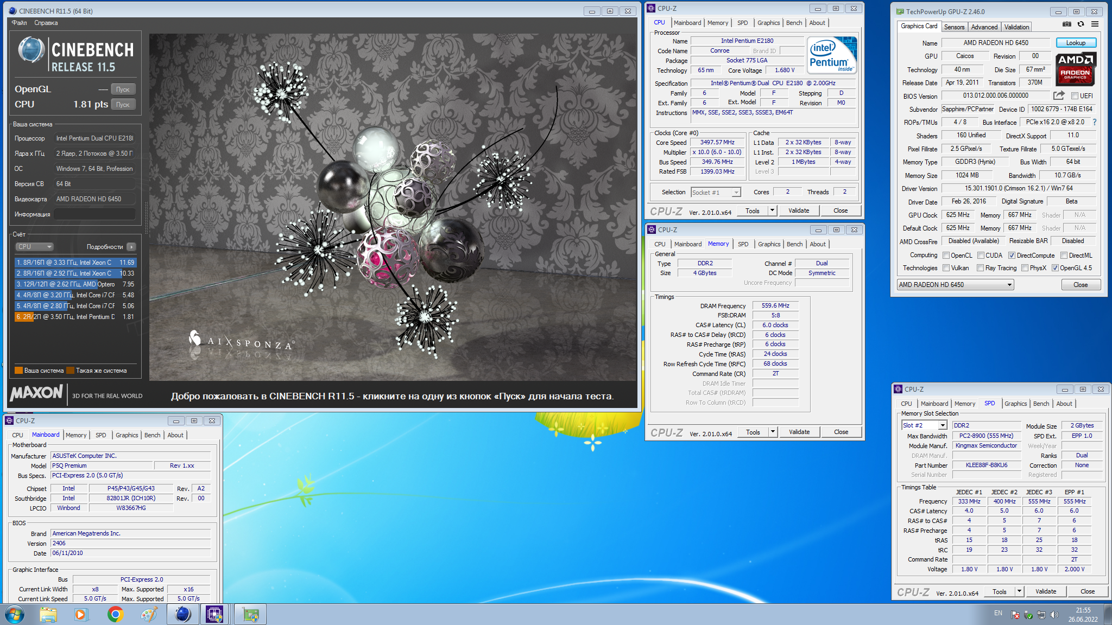Viewport: 1112px width, 625px height.
Task: Click Пуск button next to CPU score
Action: (x=123, y=105)
